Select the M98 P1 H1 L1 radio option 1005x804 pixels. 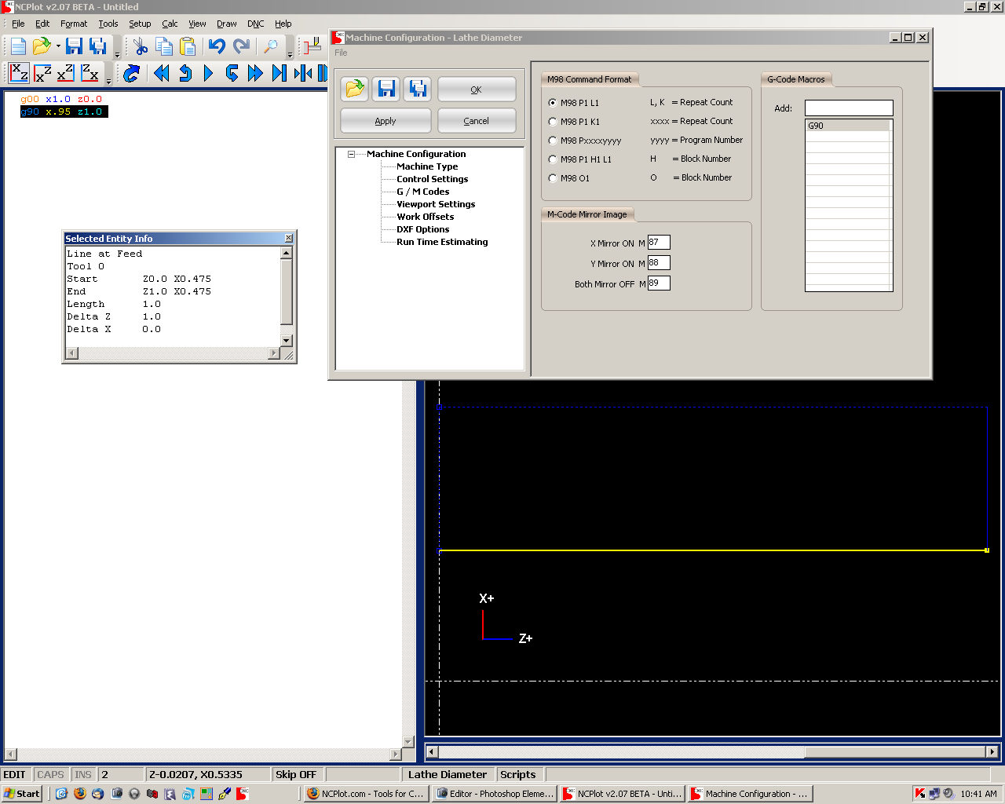coord(553,159)
